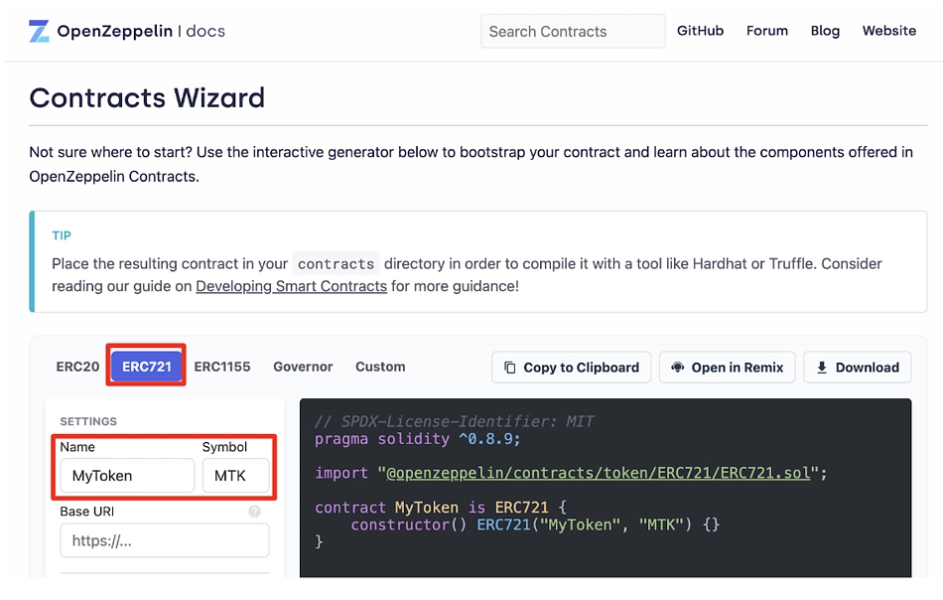Screen dimensions: 943x600
Task: Click Open in Remix button
Action: [x=727, y=368]
